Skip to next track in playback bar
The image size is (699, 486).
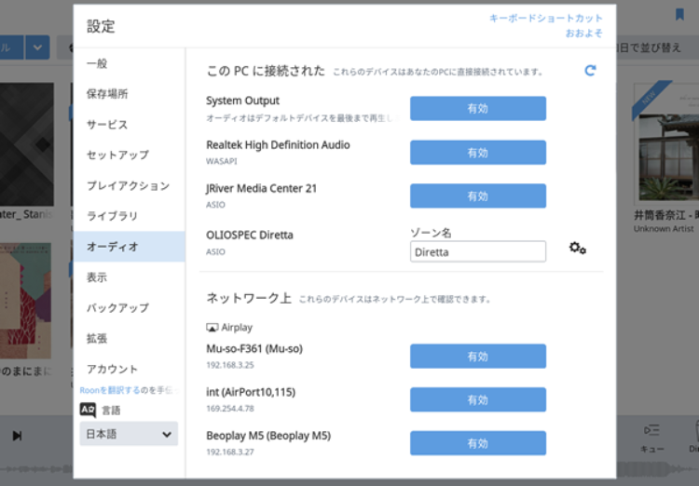[17, 435]
